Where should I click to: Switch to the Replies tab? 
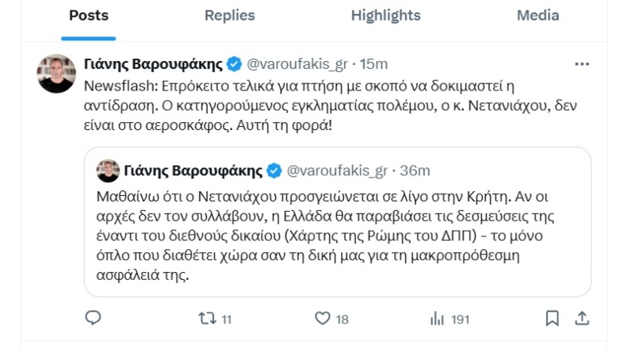[x=230, y=16]
